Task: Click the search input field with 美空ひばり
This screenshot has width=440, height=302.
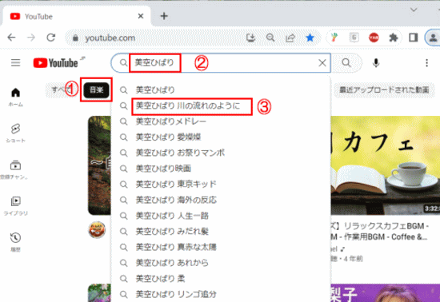Action: click(222, 63)
